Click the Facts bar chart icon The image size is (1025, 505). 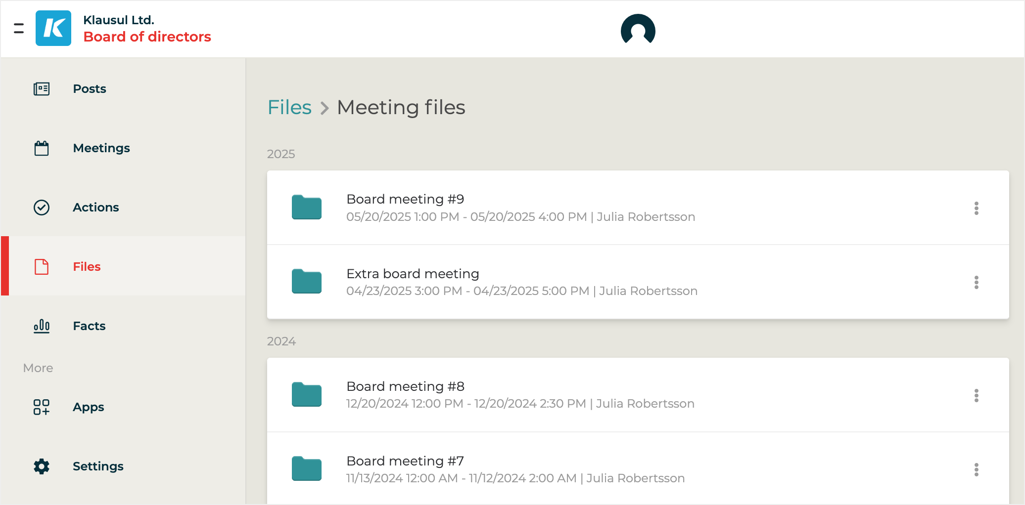(x=42, y=326)
